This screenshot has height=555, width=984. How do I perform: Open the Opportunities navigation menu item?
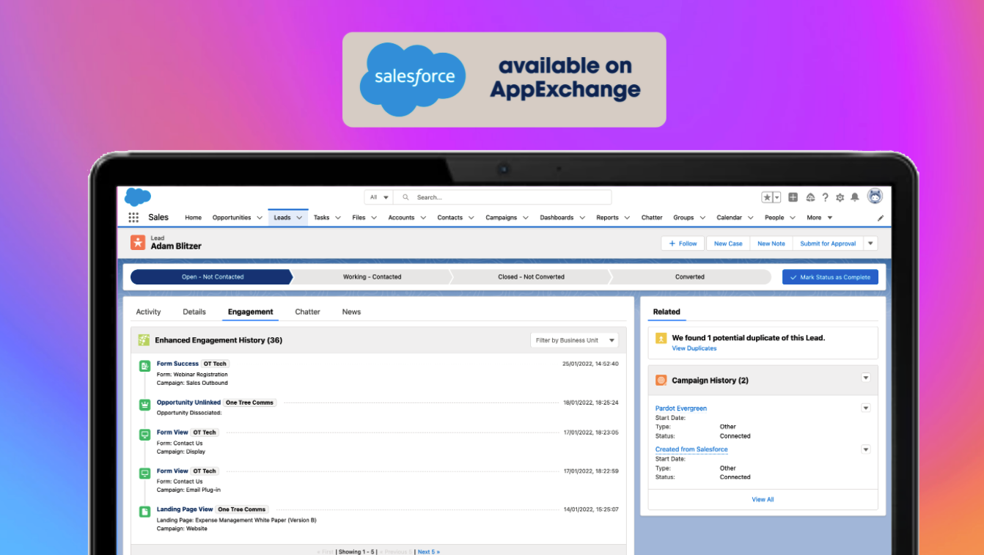coord(231,218)
